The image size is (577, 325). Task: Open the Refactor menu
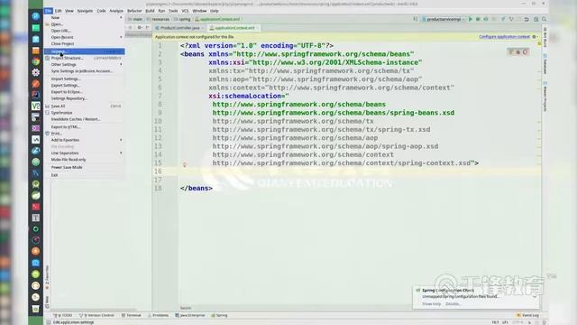(134, 11)
